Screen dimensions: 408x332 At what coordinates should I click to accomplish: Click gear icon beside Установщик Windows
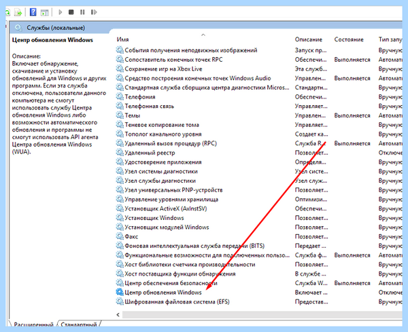coord(120,218)
